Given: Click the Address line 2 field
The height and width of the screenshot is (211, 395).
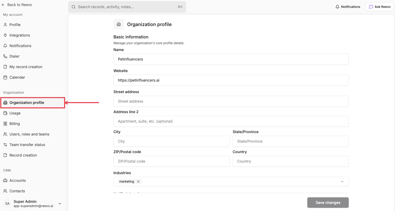Looking at the screenshot, I should pyautogui.click(x=231, y=121).
